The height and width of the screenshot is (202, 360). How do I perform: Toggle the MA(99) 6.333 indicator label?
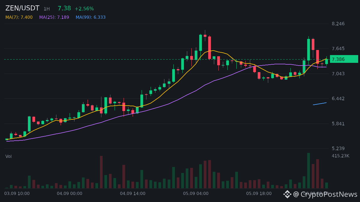pos(91,17)
